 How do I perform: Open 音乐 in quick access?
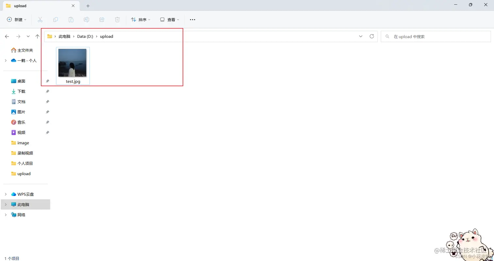[18, 122]
